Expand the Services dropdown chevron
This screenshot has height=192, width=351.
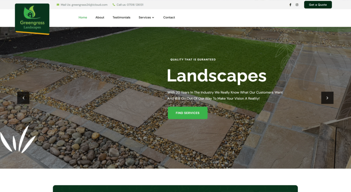(x=153, y=17)
